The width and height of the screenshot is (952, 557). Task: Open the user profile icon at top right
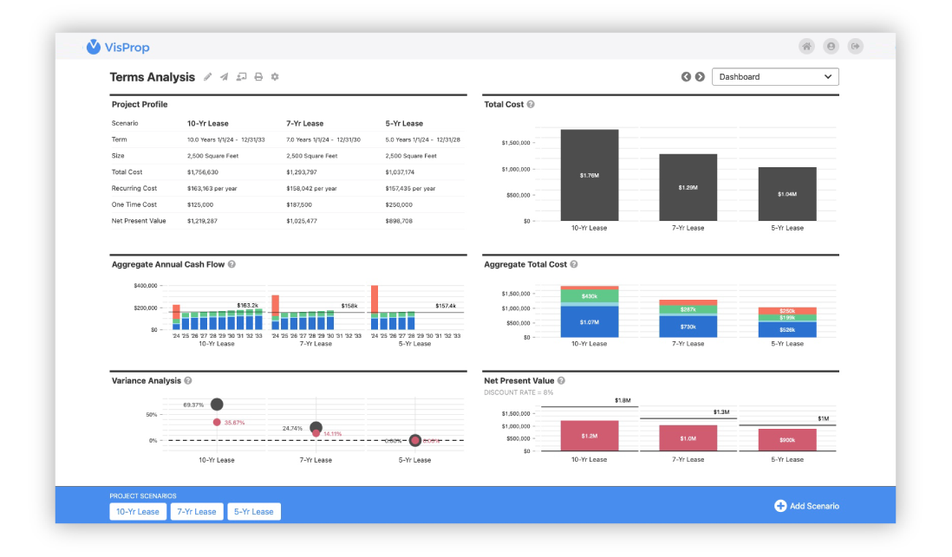831,46
